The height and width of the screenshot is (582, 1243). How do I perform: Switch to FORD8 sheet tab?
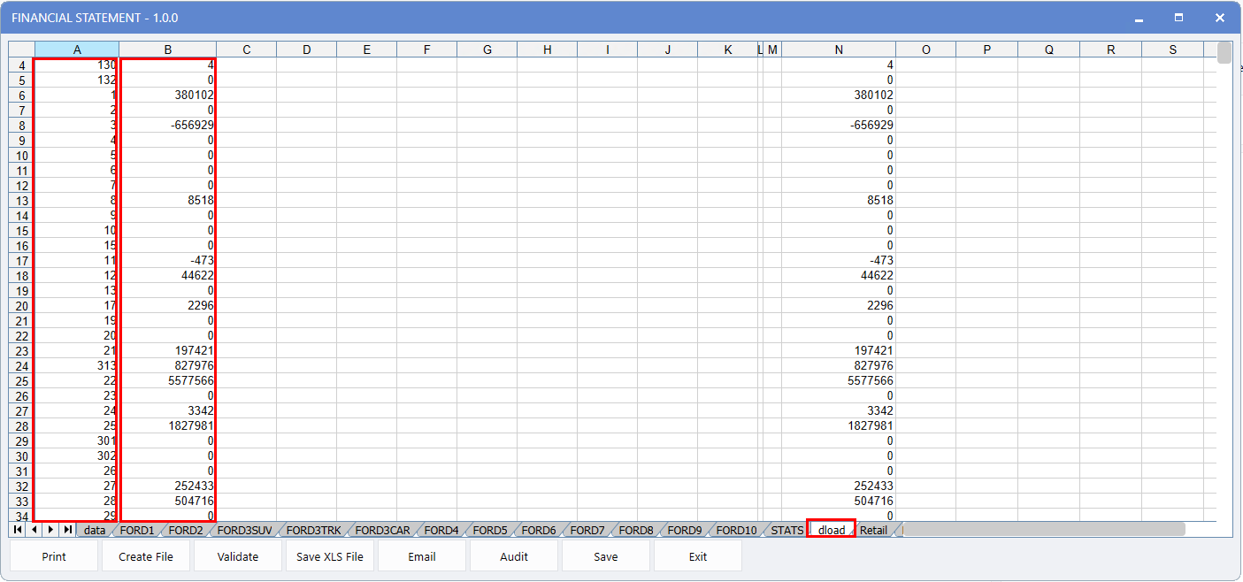[x=636, y=531]
